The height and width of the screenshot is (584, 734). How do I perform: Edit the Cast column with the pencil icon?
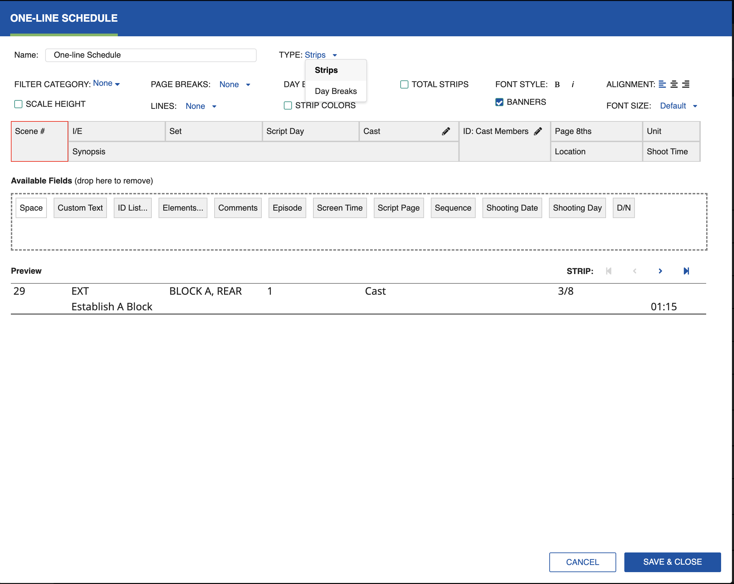tap(445, 131)
